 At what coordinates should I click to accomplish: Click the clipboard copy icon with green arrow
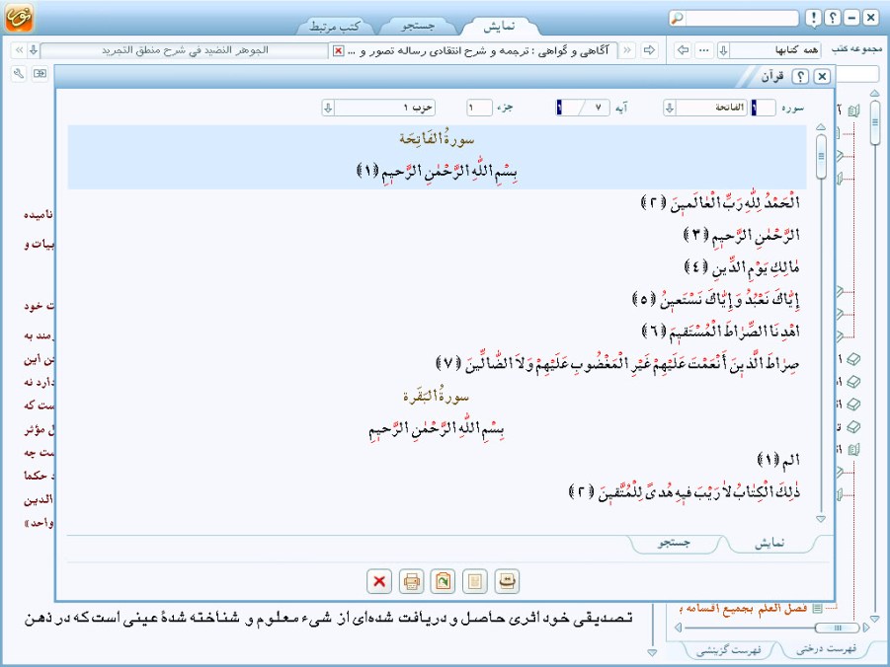pos(443,581)
